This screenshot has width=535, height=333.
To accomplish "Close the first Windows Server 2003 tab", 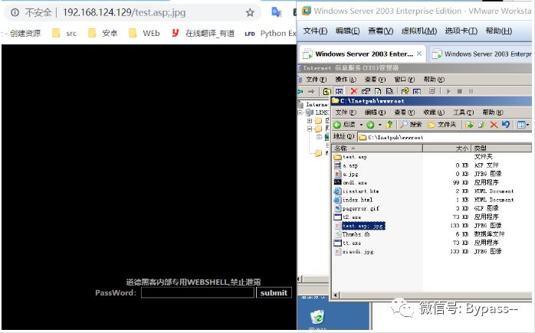I will coord(419,54).
